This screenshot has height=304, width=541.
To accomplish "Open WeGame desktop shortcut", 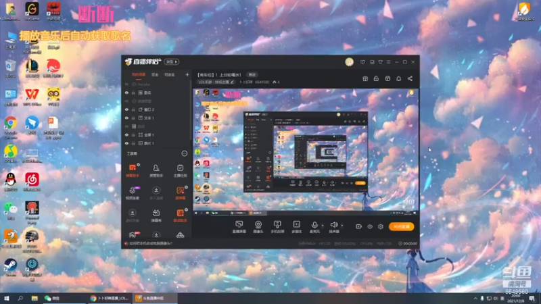I will click(x=32, y=11).
